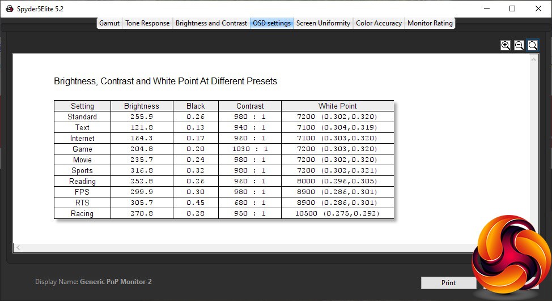This screenshot has width=552, height=301.
Task: Click brightness value 316.8
Action: (142, 170)
